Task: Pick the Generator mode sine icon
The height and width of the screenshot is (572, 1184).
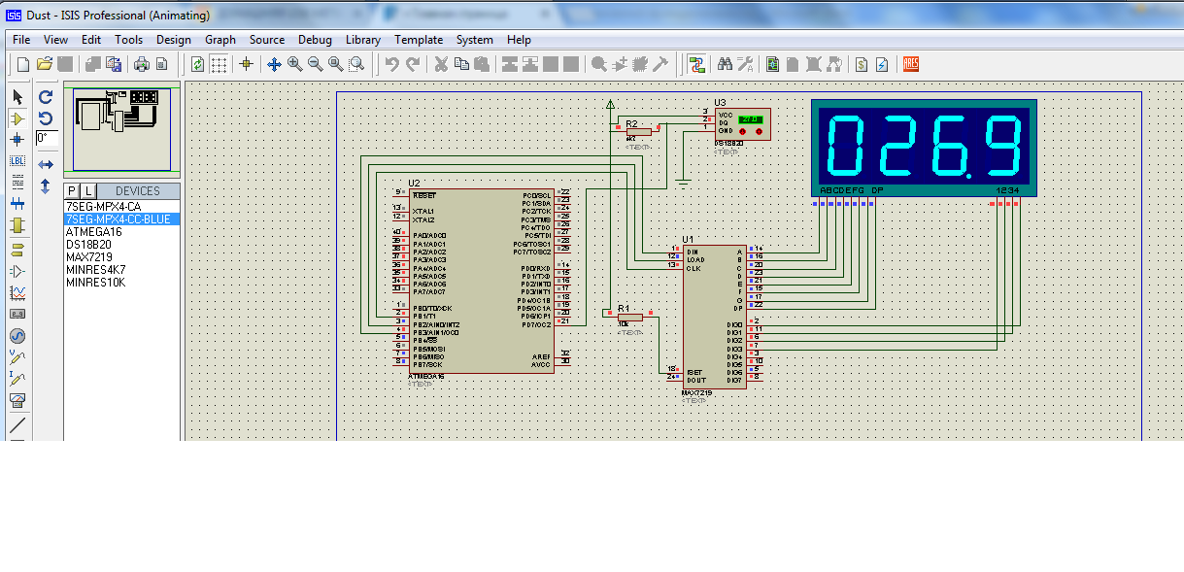Action: [17, 336]
